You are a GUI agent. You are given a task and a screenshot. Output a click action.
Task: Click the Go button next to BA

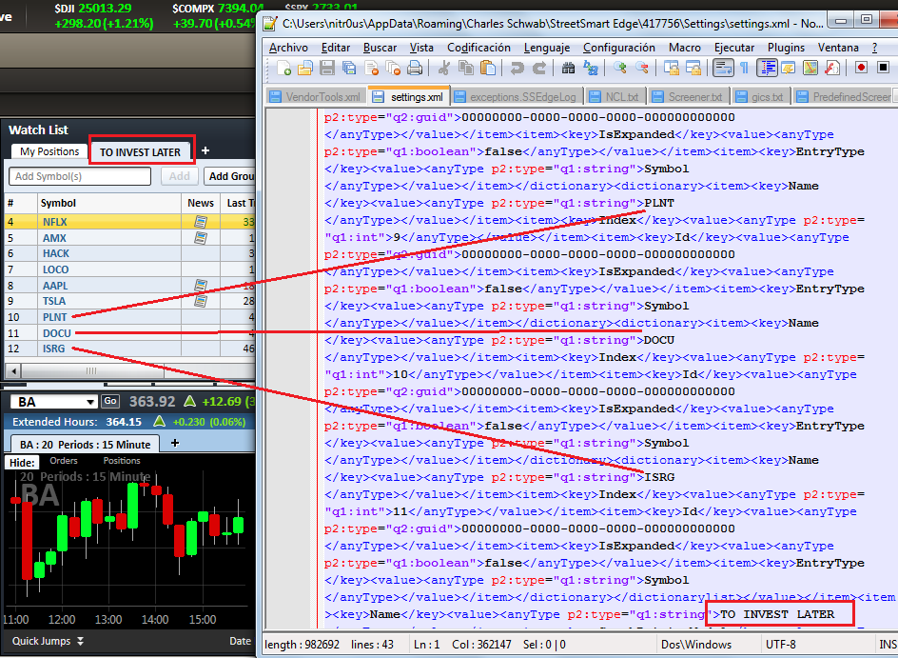click(110, 401)
